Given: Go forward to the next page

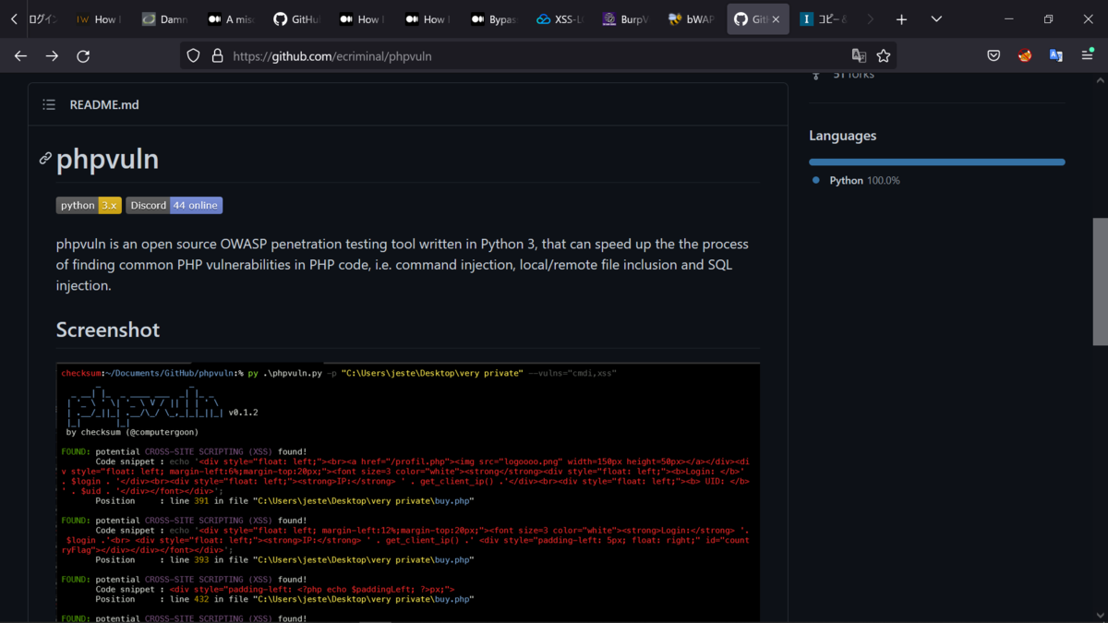Looking at the screenshot, I should point(52,56).
